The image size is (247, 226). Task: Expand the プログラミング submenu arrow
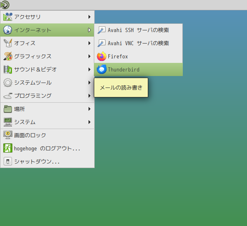click(x=89, y=96)
